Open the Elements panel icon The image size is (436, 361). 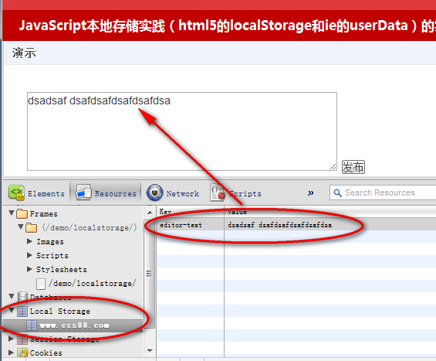pos(16,192)
